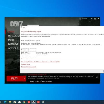Switch to the DayZ launcher taskbar icon
This screenshot has height=104, width=104.
pos(34,102)
